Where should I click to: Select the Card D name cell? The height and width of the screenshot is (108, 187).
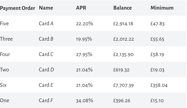click(47, 70)
